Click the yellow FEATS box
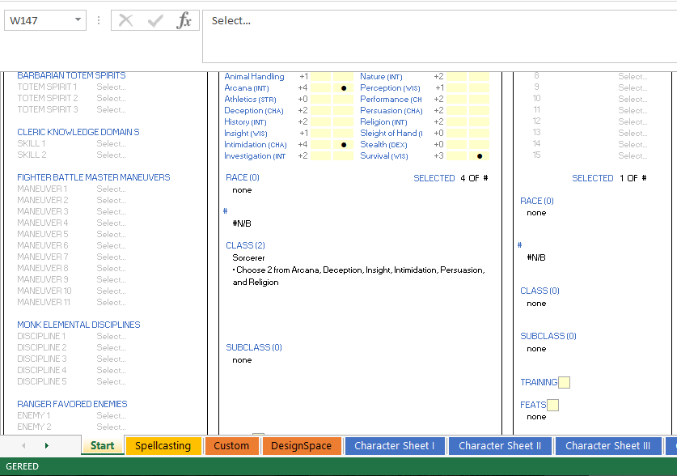 click(x=552, y=405)
